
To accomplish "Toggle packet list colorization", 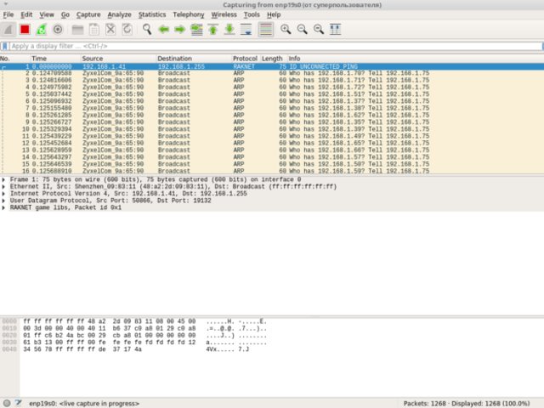I will (x=266, y=30).
